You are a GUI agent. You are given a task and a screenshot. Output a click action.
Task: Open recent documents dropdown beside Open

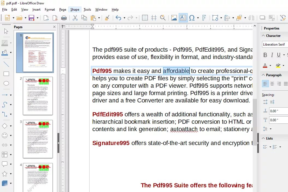point(25,18)
